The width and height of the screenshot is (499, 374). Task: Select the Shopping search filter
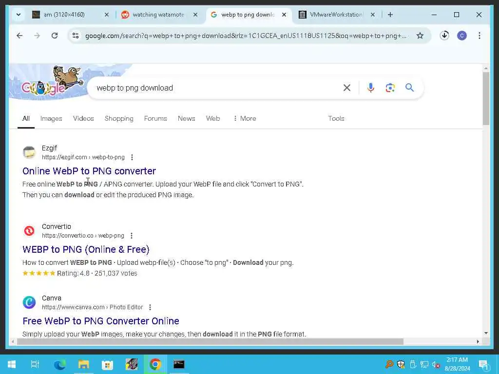(x=119, y=118)
